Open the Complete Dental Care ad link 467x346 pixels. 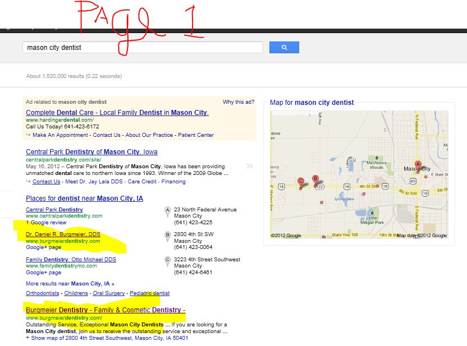pyautogui.click(x=117, y=113)
